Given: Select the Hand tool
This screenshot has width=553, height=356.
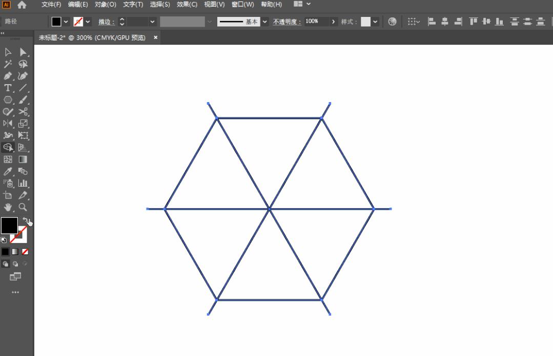Looking at the screenshot, I should 7,207.
